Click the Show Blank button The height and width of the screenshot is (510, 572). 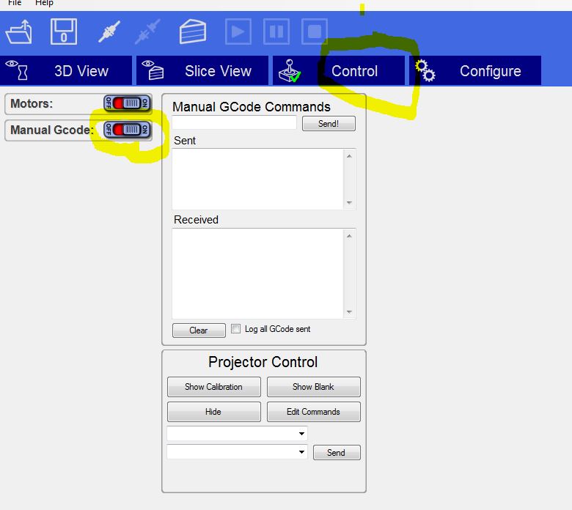point(313,387)
